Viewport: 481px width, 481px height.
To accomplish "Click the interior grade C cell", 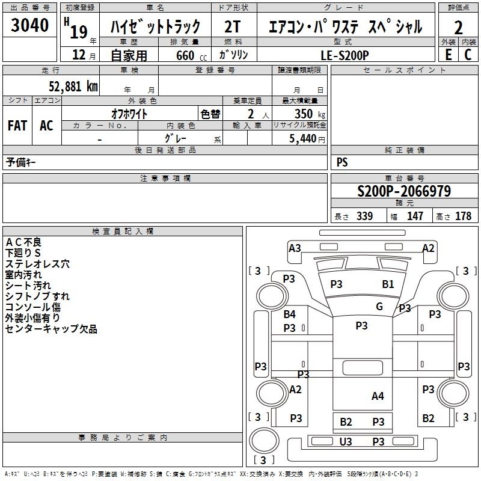I will coord(468,55).
